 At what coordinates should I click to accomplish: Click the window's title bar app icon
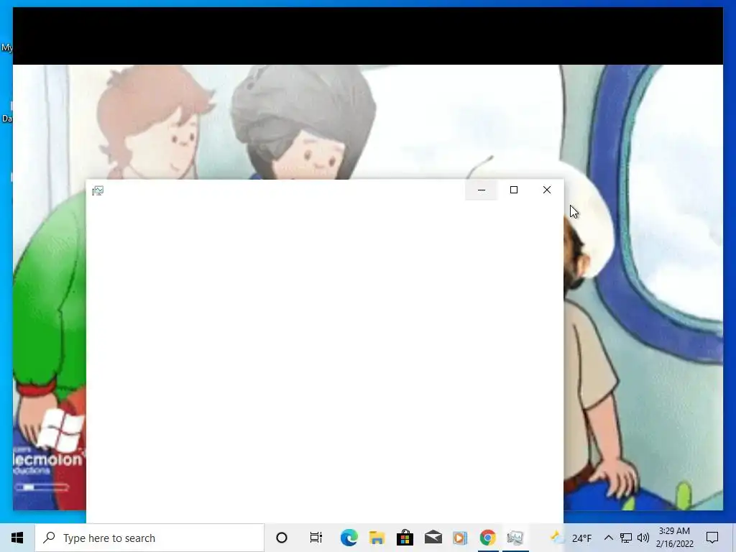(x=98, y=190)
